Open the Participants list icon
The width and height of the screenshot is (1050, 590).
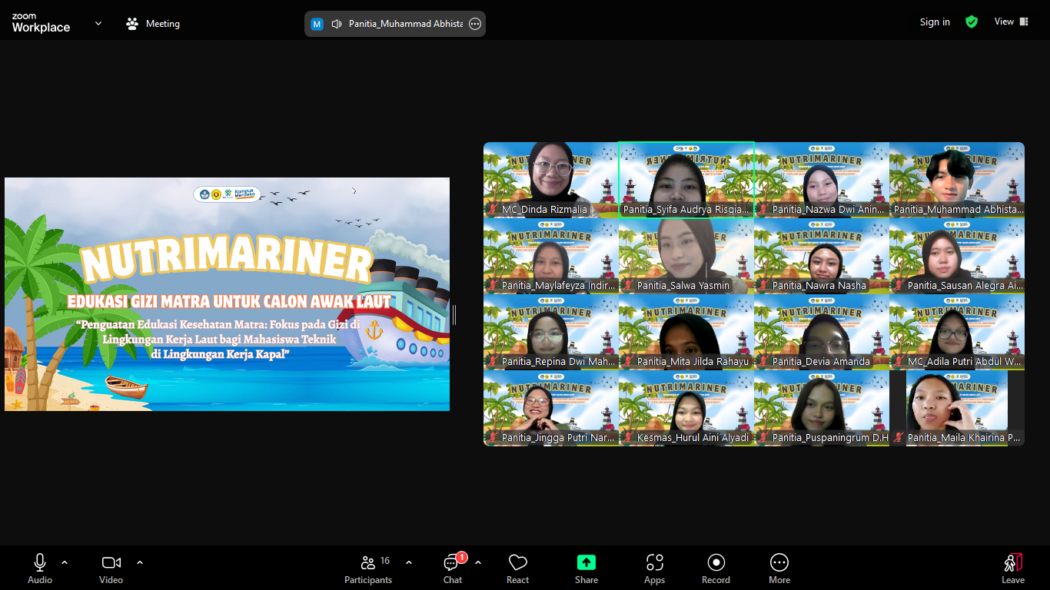368,563
